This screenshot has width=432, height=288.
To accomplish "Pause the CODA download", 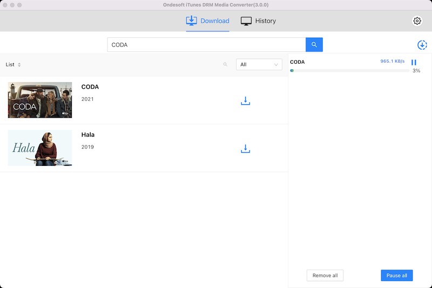I will tap(414, 63).
